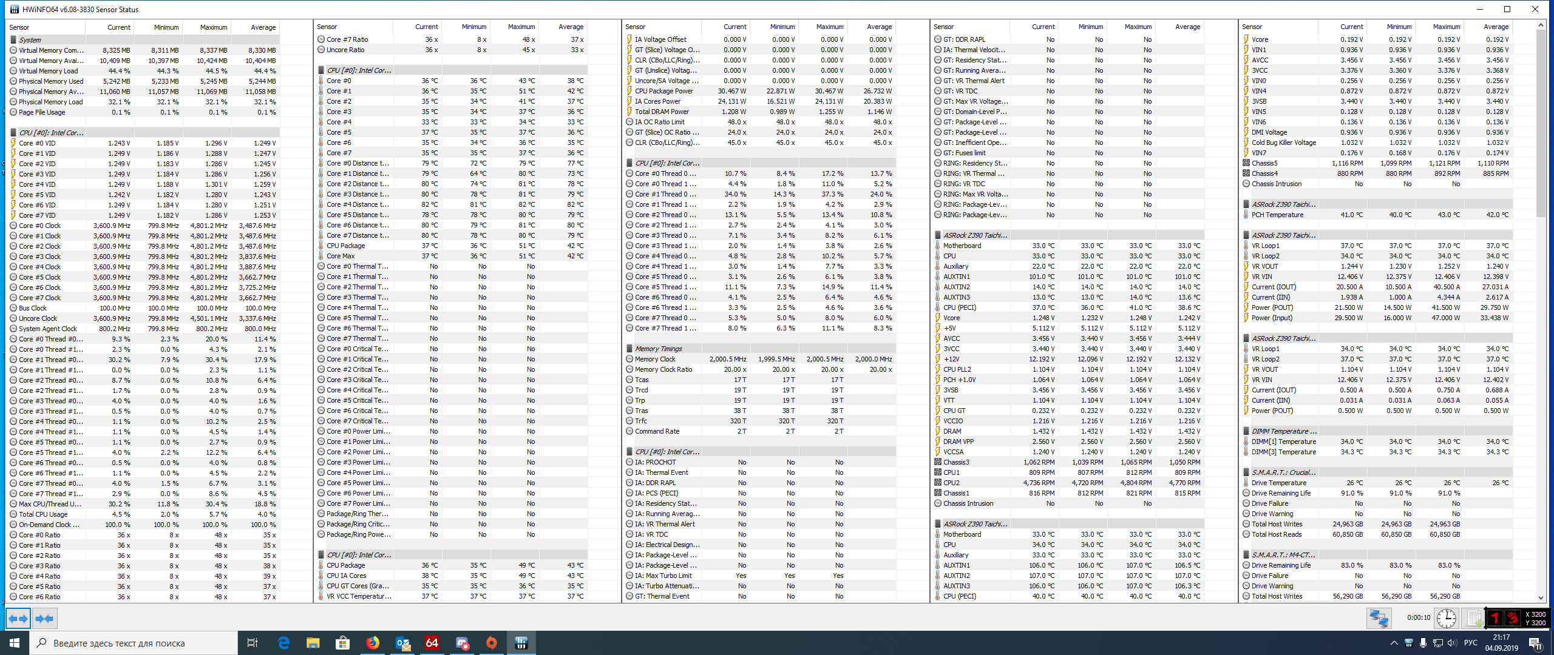Open the remote monitoring network computers icon

coord(1379,619)
